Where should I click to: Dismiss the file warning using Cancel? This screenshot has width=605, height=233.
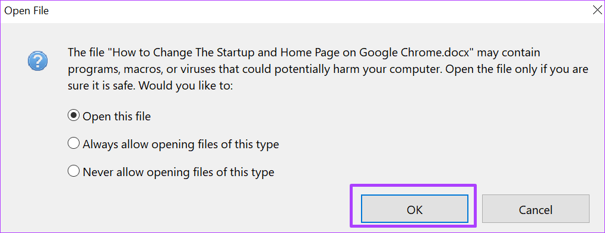tap(536, 209)
